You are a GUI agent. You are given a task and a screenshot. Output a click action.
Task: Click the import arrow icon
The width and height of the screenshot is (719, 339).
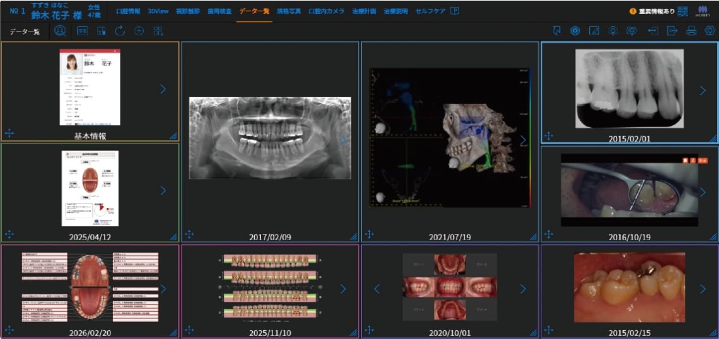653,31
